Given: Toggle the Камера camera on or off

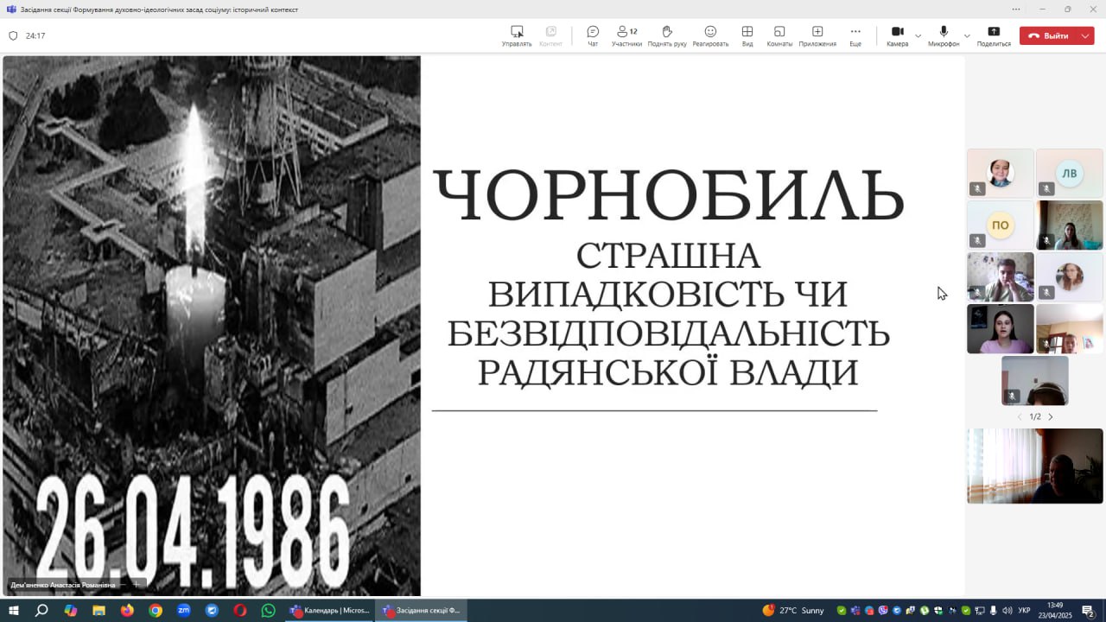Looking at the screenshot, I should pos(897,35).
